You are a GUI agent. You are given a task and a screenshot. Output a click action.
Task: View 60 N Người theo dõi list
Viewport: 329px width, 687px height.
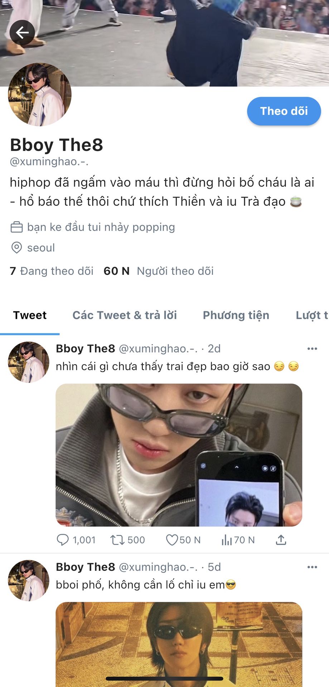159,271
